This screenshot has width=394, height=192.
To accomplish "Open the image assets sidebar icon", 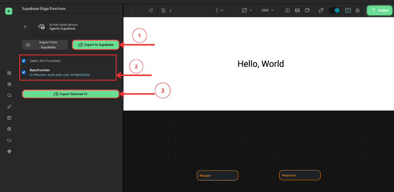I will pyautogui.click(x=9, y=118).
